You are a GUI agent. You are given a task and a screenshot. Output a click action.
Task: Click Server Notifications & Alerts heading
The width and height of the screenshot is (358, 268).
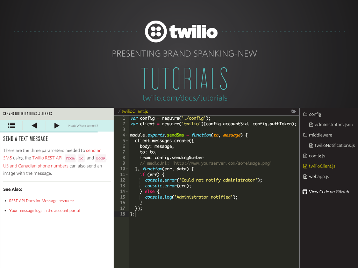(28, 113)
